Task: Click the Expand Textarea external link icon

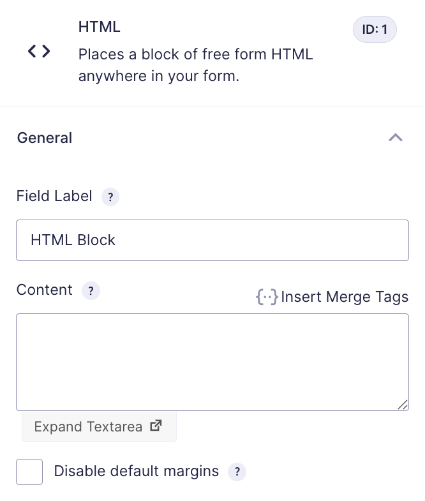Action: pyautogui.click(x=156, y=426)
